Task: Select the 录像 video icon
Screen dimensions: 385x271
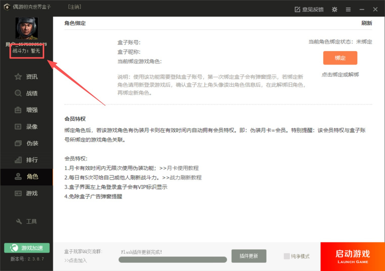Action: (18, 127)
